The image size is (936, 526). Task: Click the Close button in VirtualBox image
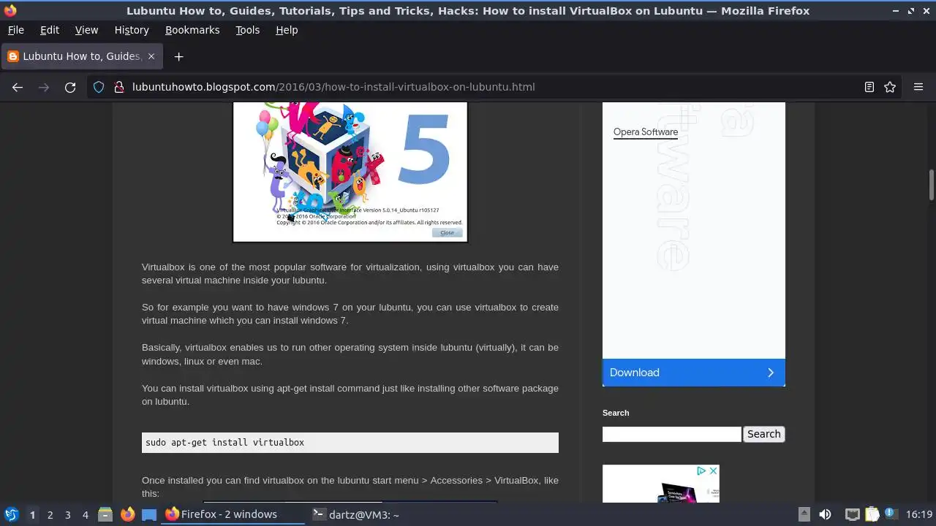[x=447, y=232]
